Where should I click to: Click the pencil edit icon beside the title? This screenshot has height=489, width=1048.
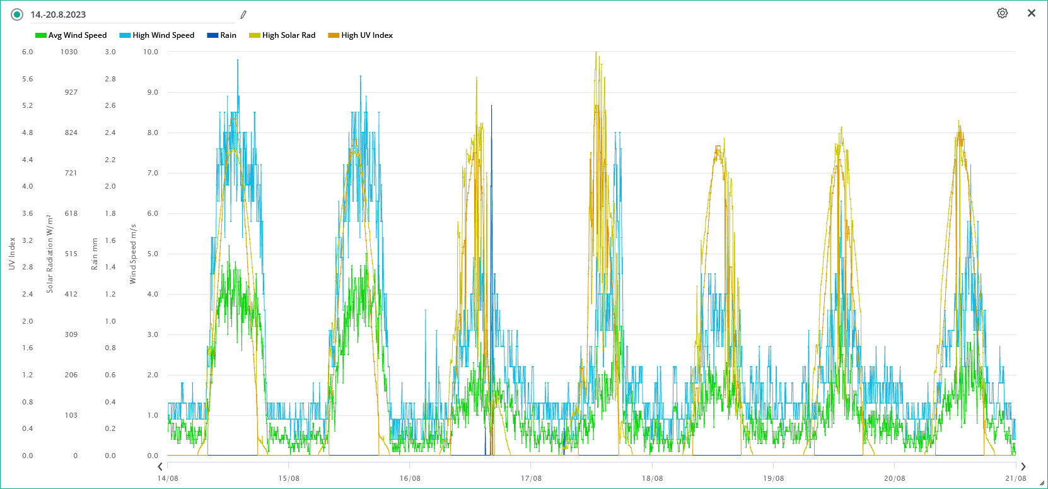243,15
